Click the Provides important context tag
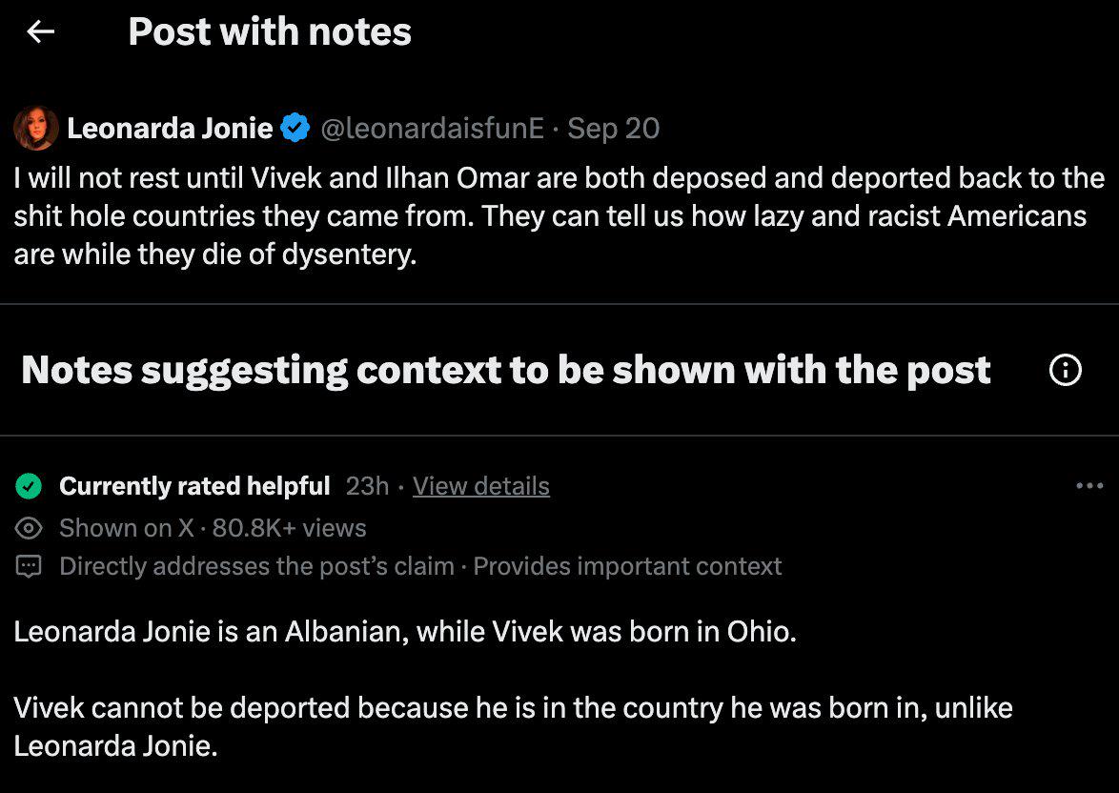 tap(627, 566)
